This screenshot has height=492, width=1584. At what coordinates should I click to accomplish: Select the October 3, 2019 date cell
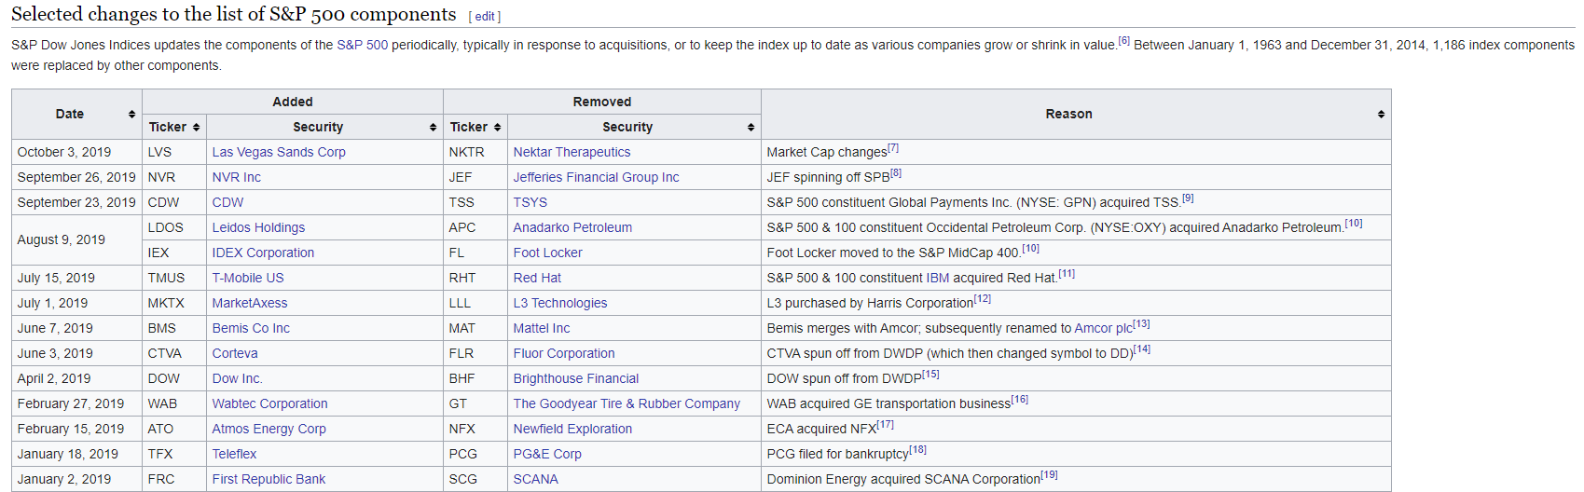(76, 152)
